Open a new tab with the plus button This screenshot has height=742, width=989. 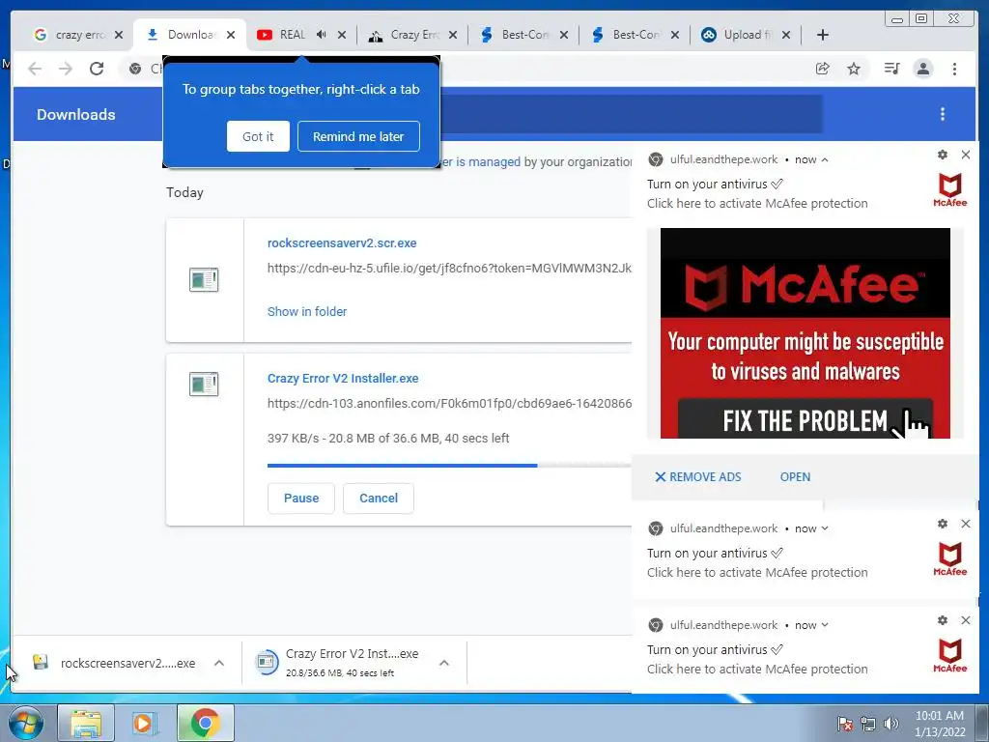[823, 35]
